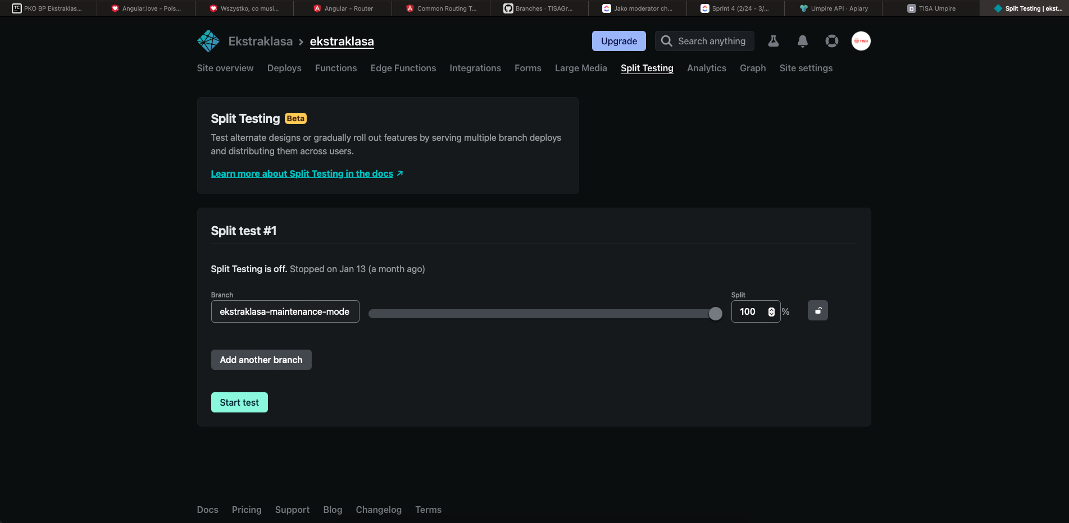
Task: Toggle the split lock icon
Action: pos(818,310)
